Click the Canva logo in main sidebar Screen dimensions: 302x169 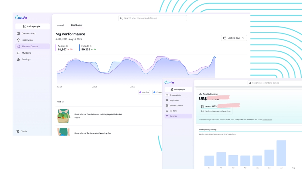coord(21,18)
